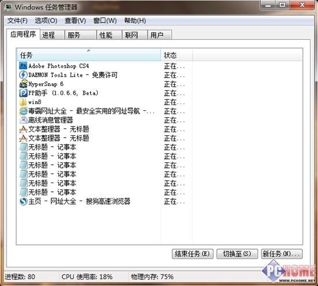Click the 物理内存: 75% status entry
The width and height of the screenshot is (318, 286).
[152, 277]
